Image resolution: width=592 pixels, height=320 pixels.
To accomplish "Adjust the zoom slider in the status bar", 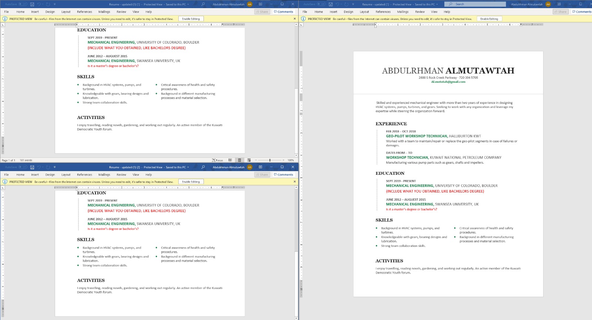I will click(270, 160).
